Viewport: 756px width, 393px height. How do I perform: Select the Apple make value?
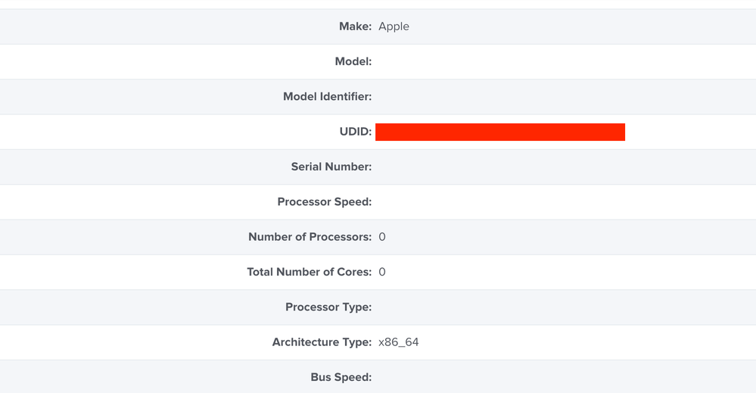pos(394,27)
